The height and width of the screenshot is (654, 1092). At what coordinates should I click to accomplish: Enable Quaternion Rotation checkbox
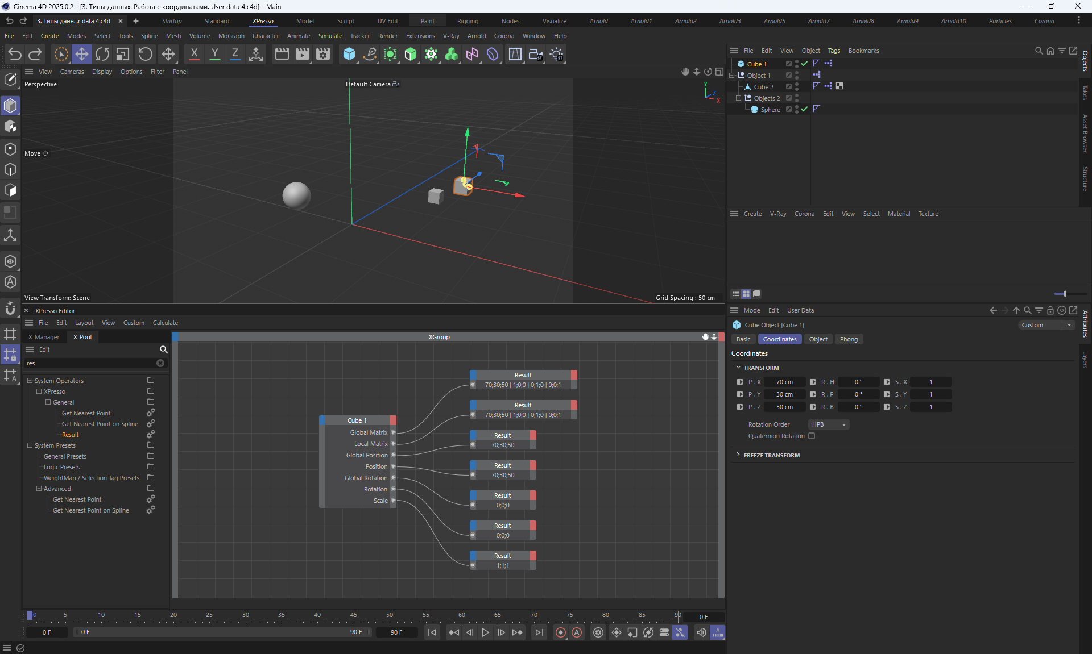click(812, 436)
